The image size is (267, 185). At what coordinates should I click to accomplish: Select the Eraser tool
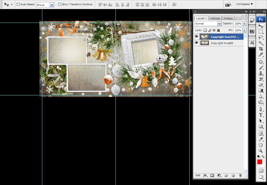(x=261, y=85)
